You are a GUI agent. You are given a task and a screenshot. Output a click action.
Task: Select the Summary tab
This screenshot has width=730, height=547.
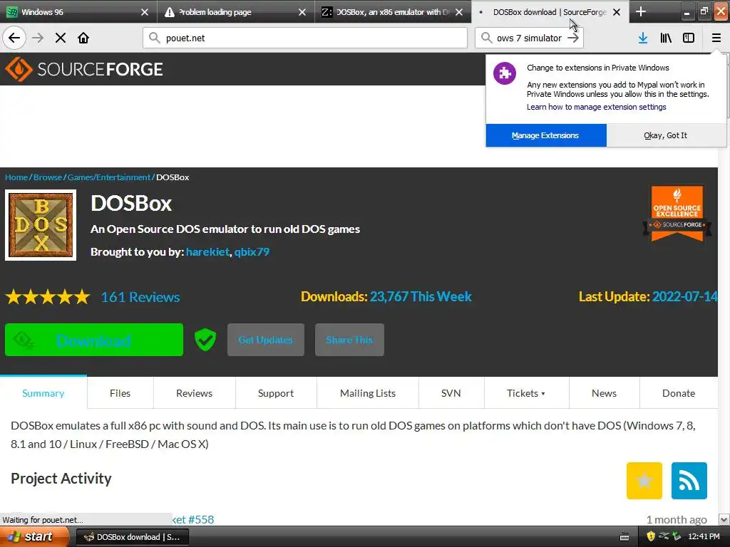pyautogui.click(x=43, y=393)
